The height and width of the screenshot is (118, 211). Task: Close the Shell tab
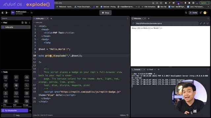coord(155,69)
